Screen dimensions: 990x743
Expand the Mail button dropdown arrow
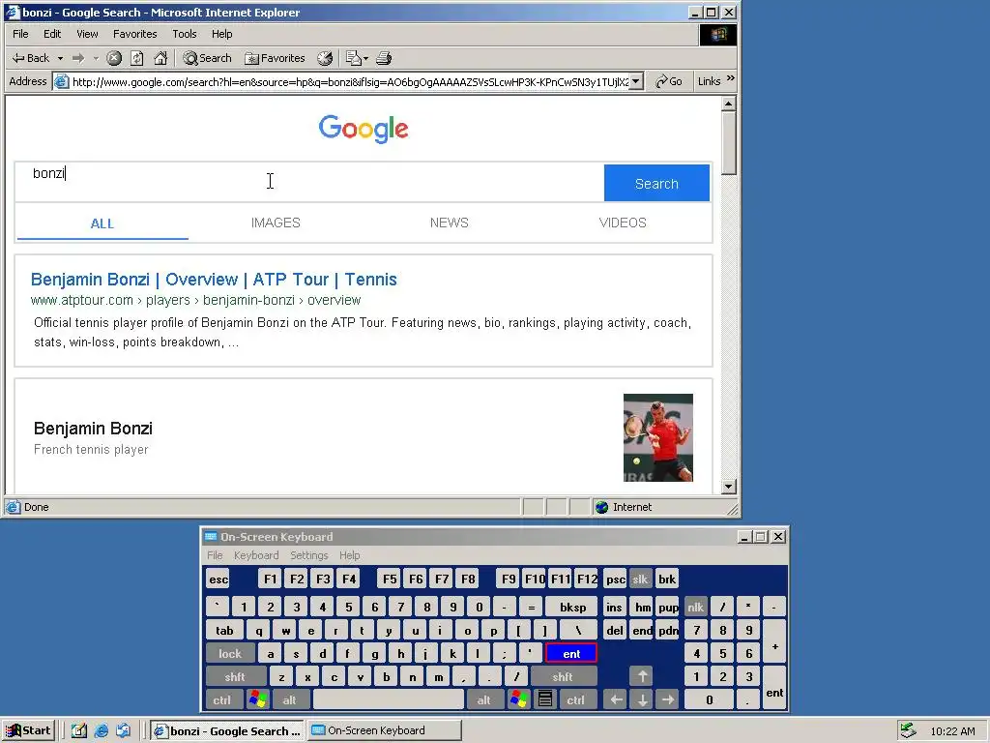[365, 58]
